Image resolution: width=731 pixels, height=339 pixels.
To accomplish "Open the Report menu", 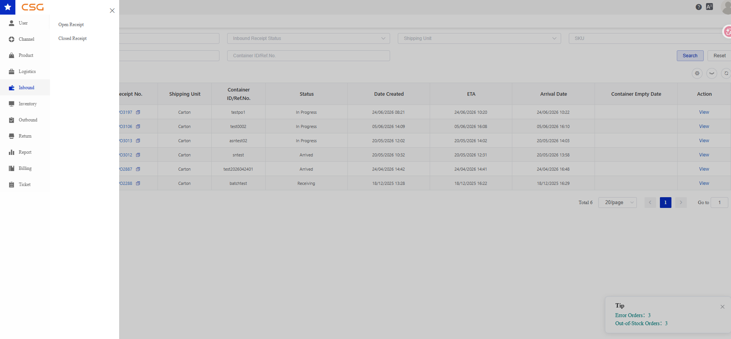I will tap(25, 152).
